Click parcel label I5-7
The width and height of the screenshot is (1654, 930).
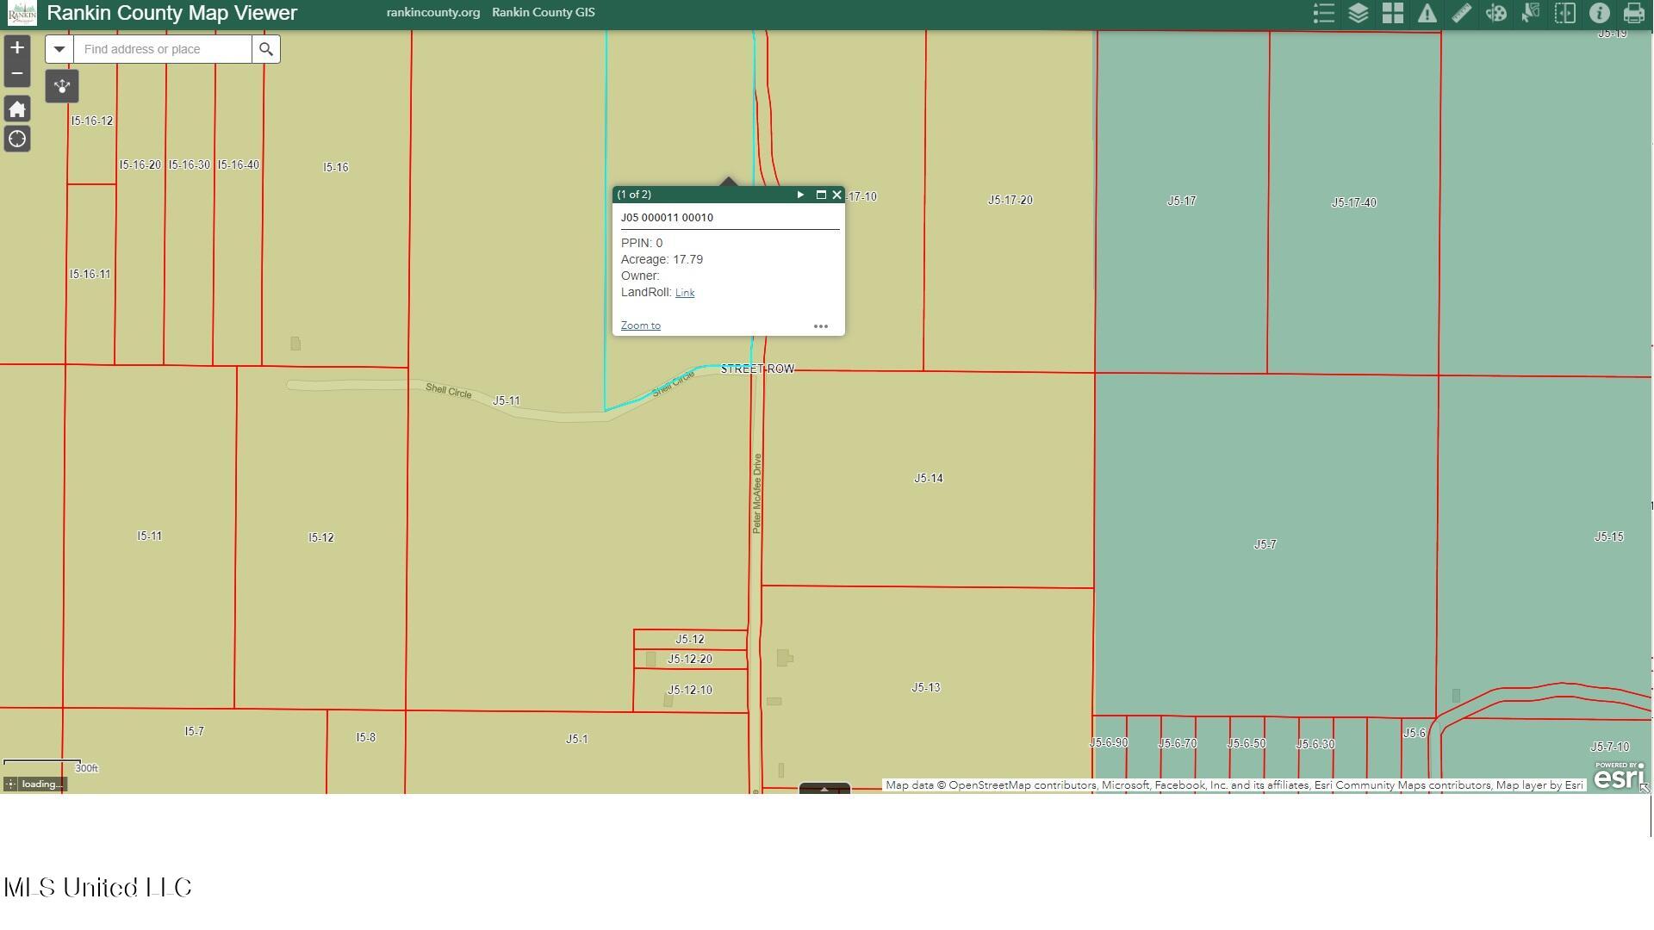click(195, 732)
